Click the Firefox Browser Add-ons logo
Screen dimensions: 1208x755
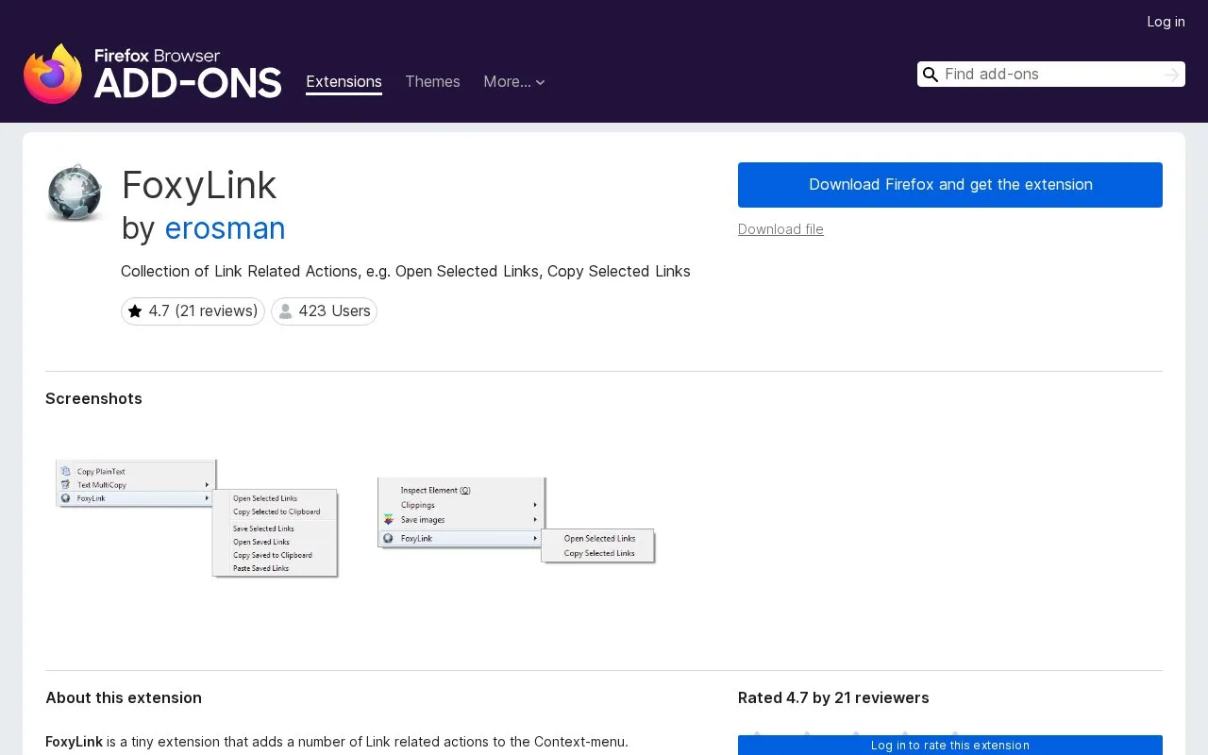pyautogui.click(x=152, y=74)
